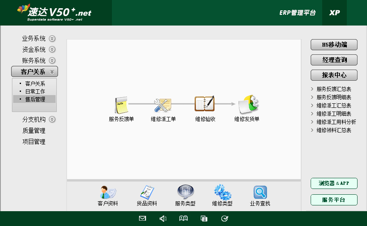Click the 报表中心 button

(x=334, y=75)
